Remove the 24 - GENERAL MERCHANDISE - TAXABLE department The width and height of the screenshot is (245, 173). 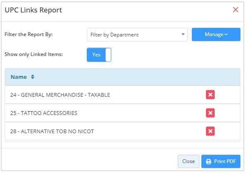[x=210, y=95]
